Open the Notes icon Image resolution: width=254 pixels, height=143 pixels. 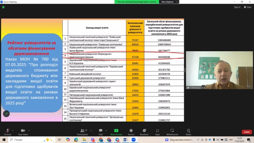189,131
